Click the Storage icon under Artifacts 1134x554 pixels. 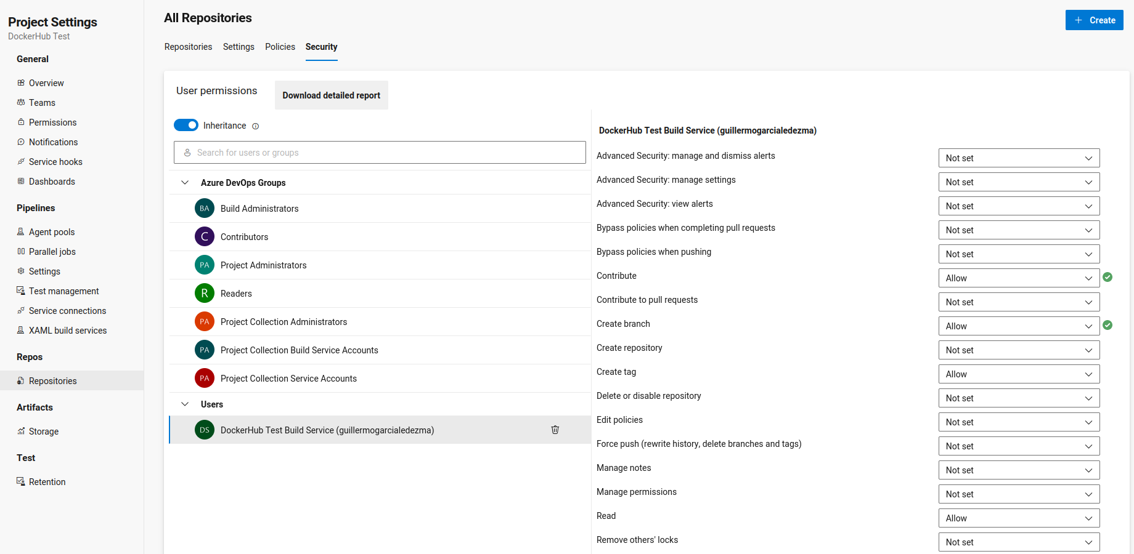(21, 432)
